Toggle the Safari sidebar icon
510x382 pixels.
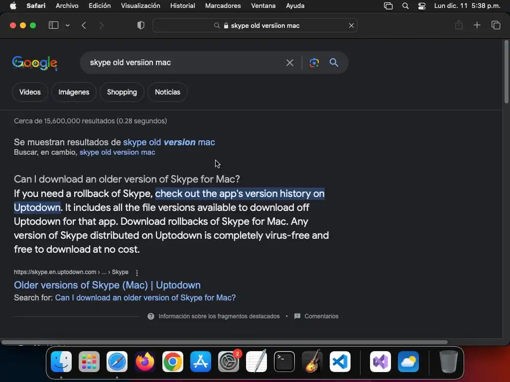click(53, 25)
